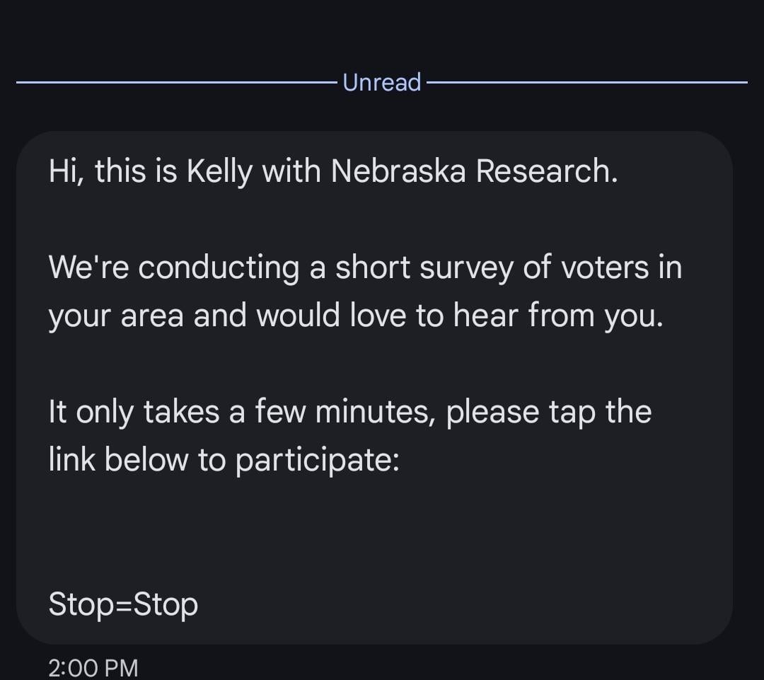Click the divider line left of "Unread"
Screen dimensions: 764x680
pyautogui.click(x=177, y=82)
